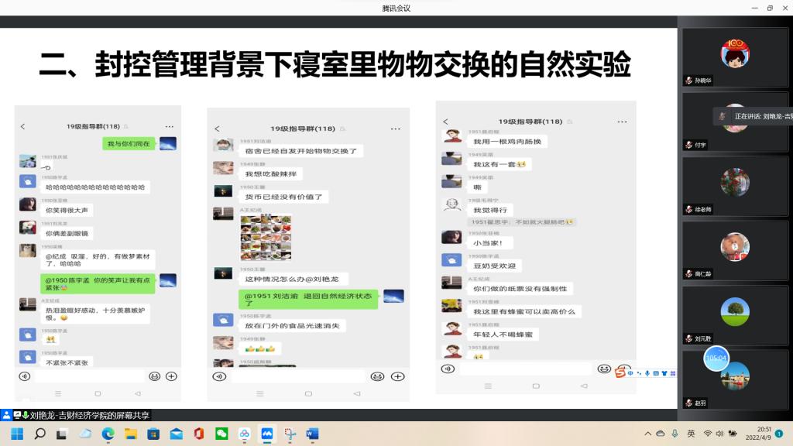The height and width of the screenshot is (446, 793).
Task: Open the Mail app from taskbar
Action: coord(177,434)
